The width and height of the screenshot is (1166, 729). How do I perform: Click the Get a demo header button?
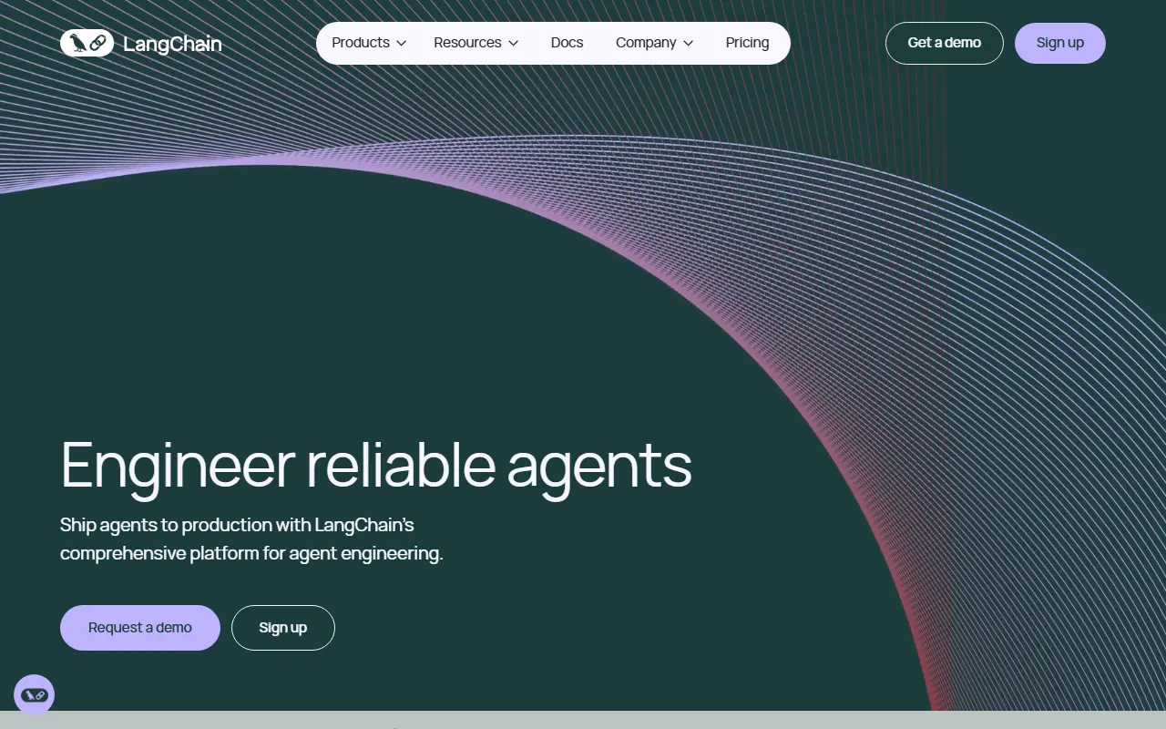click(x=944, y=43)
